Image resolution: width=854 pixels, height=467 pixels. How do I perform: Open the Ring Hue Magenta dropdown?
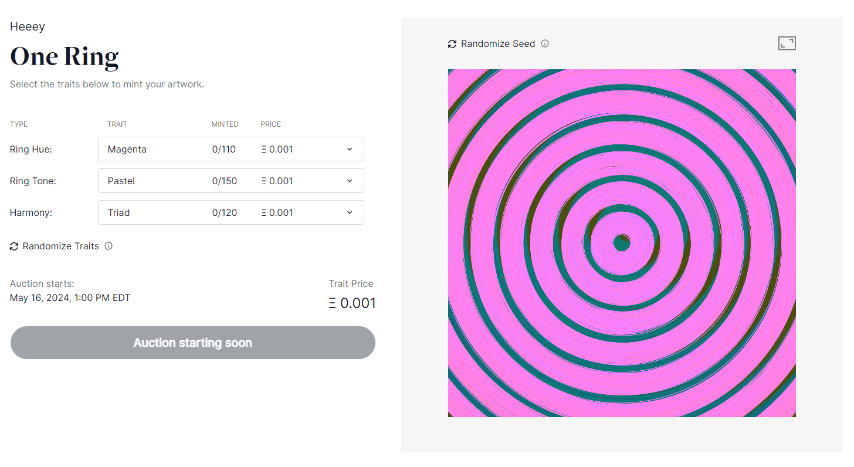[x=231, y=149]
